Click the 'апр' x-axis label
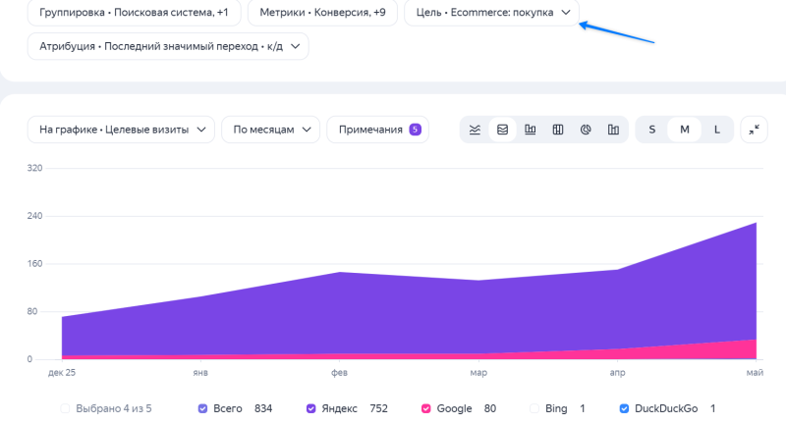 (x=617, y=372)
